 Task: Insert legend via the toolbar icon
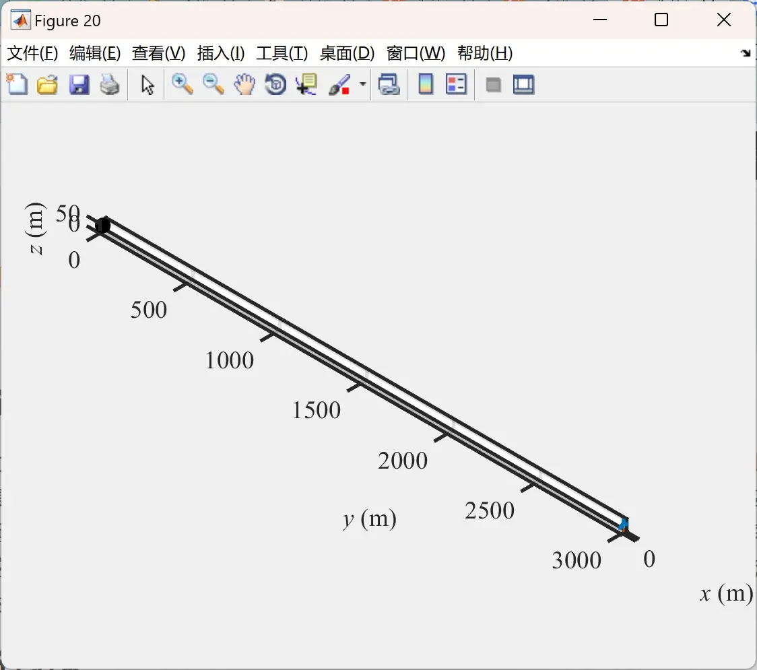click(456, 84)
